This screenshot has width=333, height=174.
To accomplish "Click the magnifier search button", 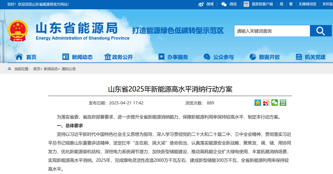I will tap(321, 31).
